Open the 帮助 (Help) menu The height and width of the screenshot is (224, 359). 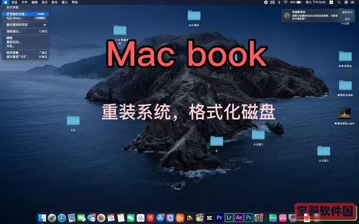tap(75, 2)
